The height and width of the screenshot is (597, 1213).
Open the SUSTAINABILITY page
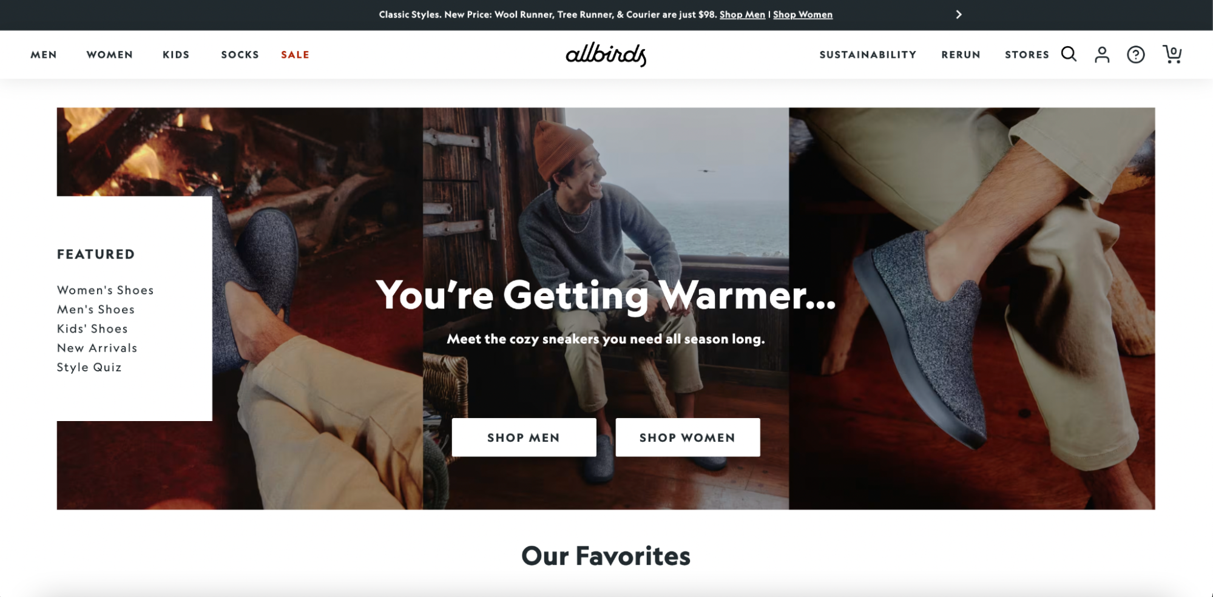(x=868, y=55)
